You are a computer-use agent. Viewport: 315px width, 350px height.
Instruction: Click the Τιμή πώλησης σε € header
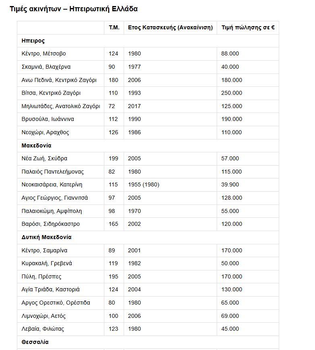[248, 28]
